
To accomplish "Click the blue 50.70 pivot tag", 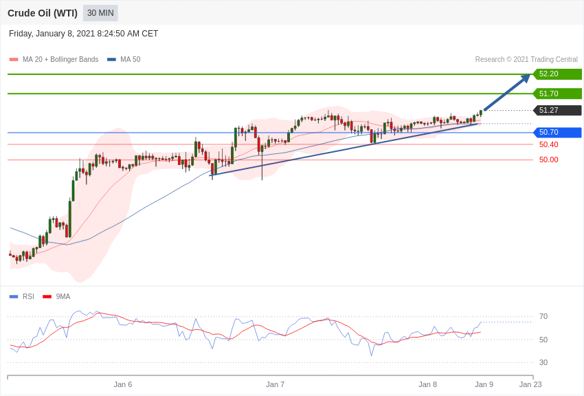I will [557, 133].
